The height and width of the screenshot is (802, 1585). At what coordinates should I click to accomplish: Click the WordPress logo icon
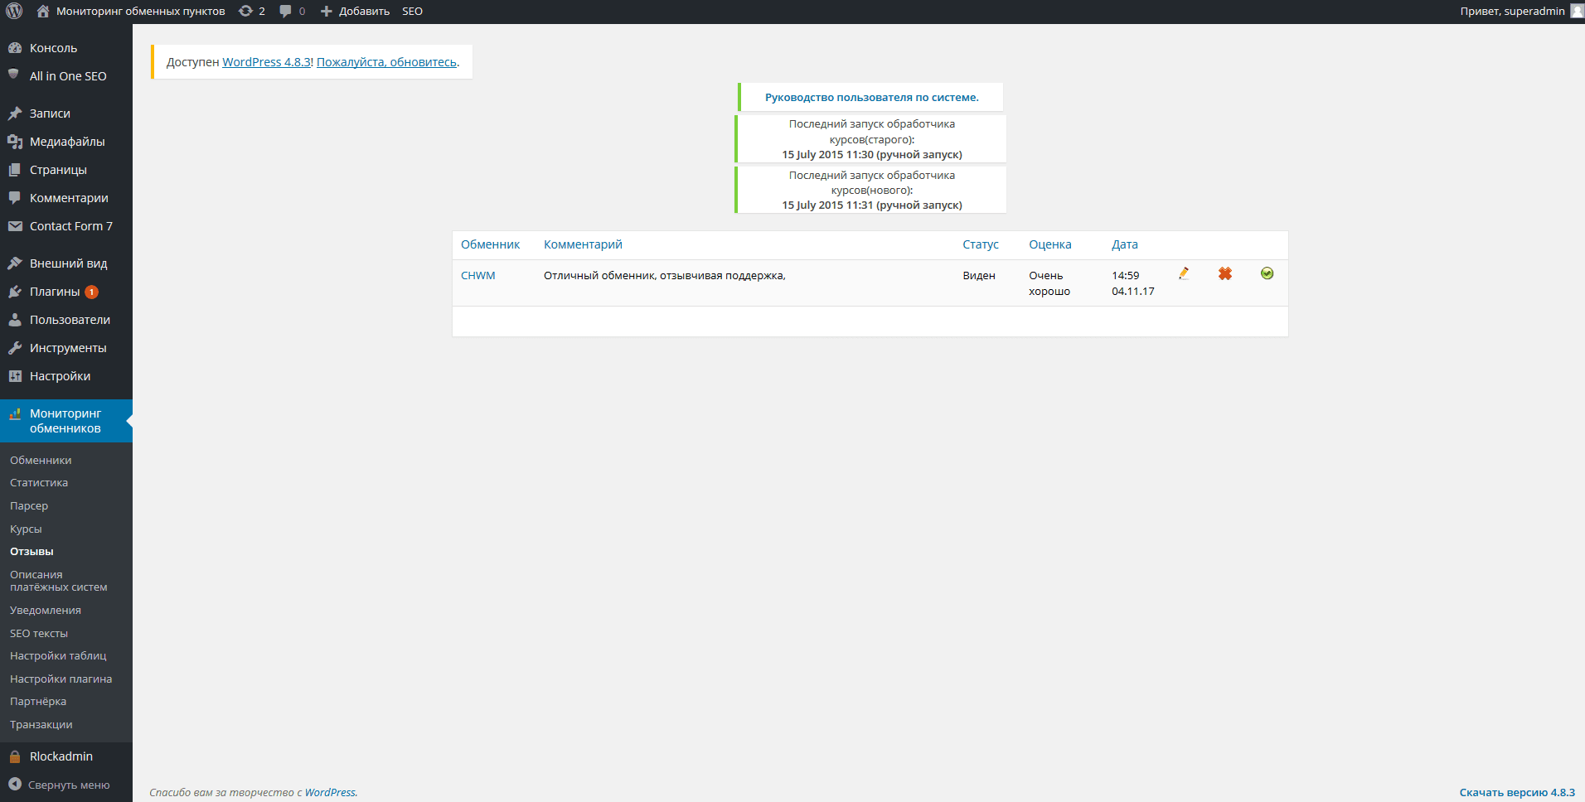(x=14, y=11)
